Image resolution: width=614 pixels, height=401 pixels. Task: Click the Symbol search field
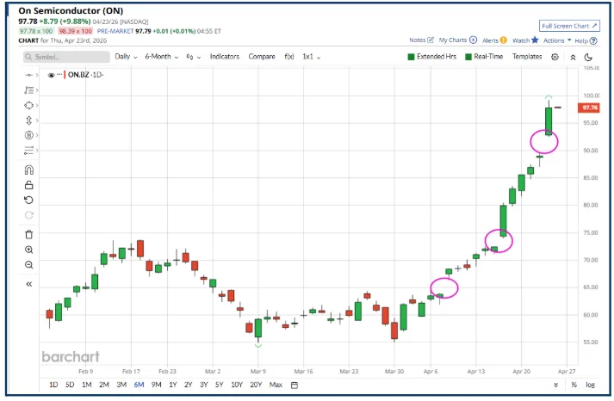[x=66, y=57]
